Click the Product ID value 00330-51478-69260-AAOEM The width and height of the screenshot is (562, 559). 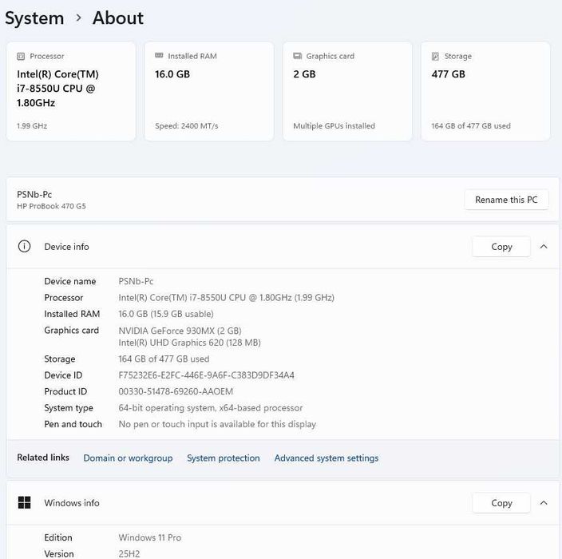pos(176,391)
